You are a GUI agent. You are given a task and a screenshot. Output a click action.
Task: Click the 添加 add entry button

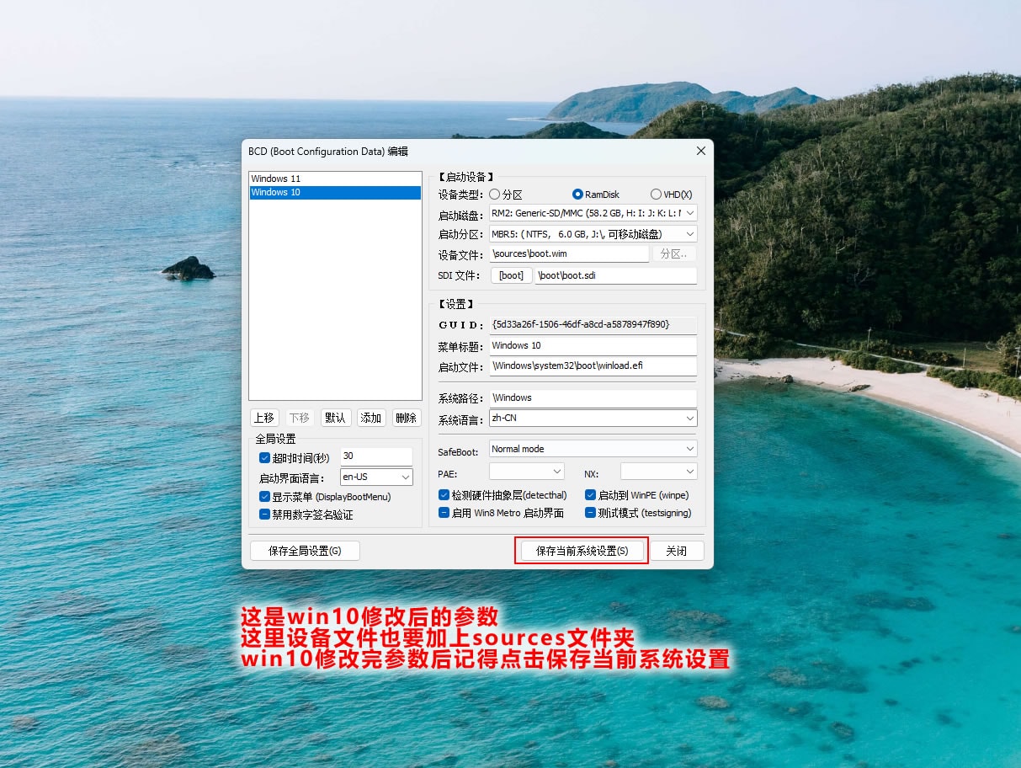pyautogui.click(x=370, y=418)
